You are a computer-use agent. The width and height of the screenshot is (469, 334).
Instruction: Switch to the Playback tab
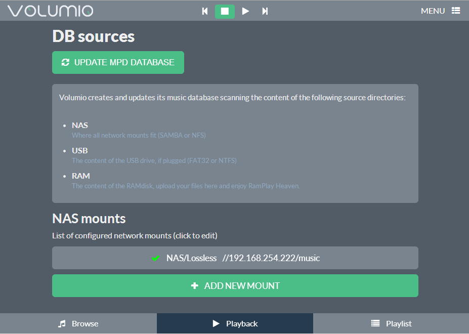[235, 323]
